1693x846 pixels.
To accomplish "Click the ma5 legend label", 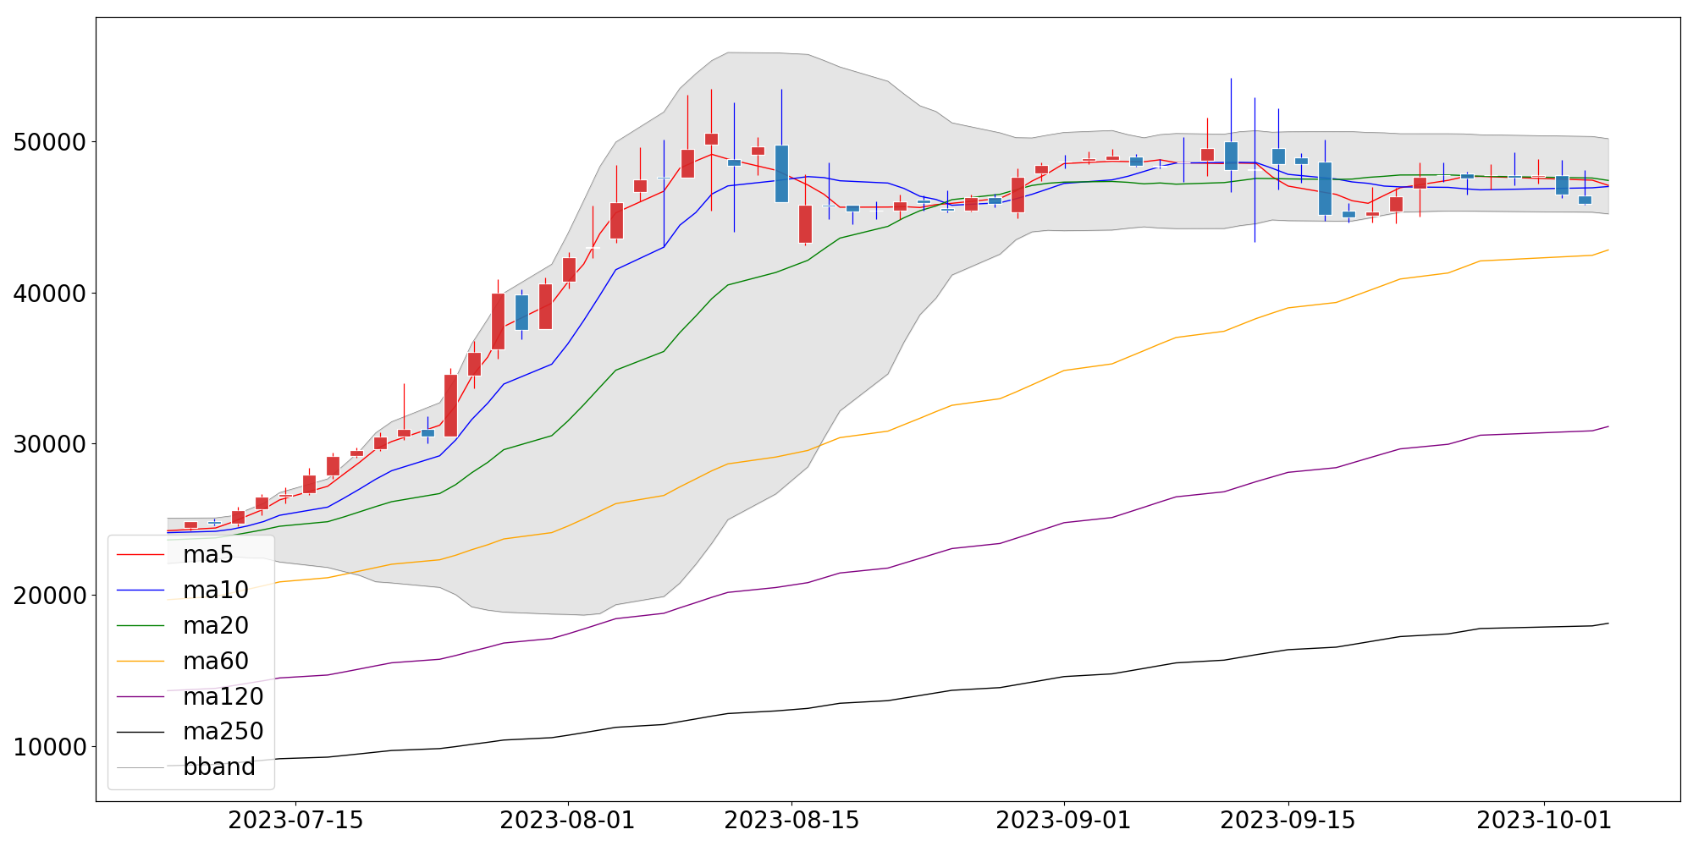I will tap(207, 555).
